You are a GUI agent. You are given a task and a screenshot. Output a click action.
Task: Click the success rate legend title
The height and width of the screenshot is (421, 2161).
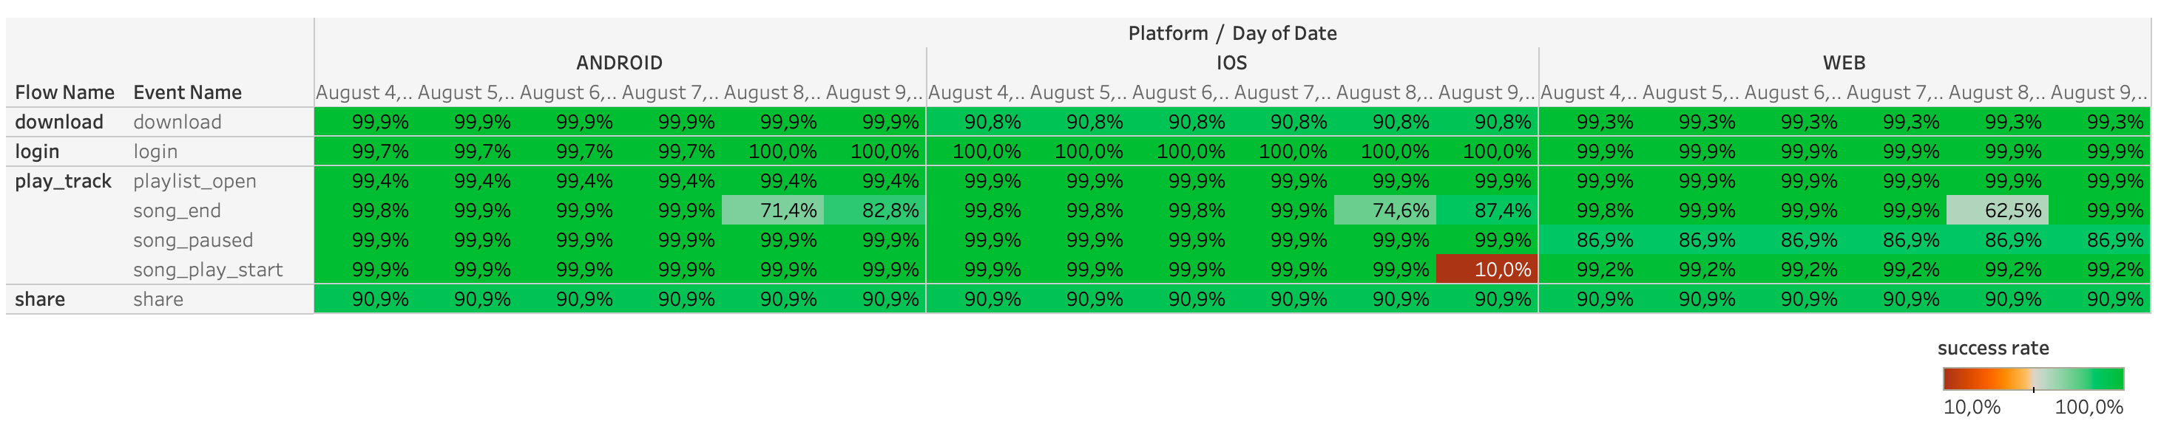(x=1992, y=348)
